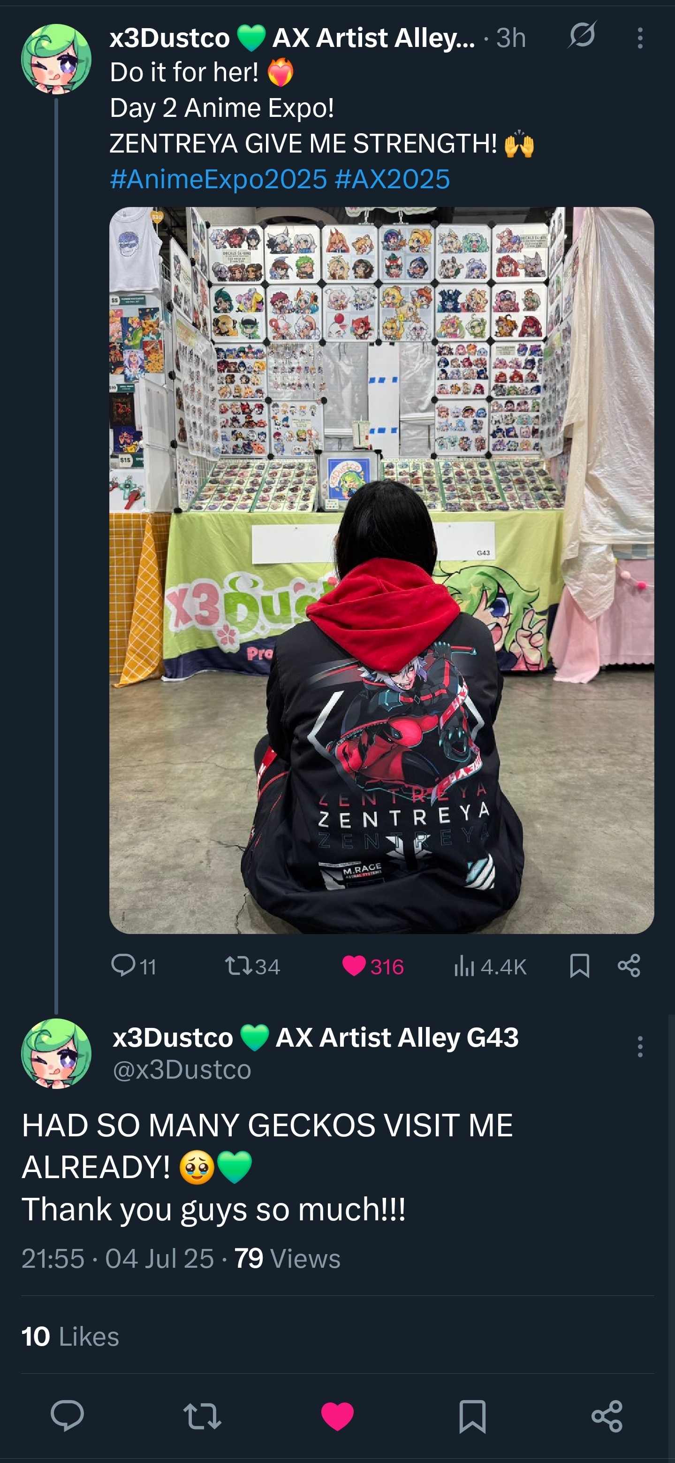Viewport: 675px width, 1463px height.
Task: Bookmark the geckos tweet
Action: pos(472,1417)
